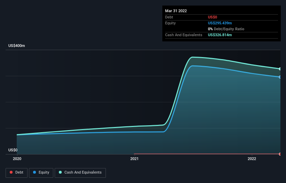
Task: Click Cash And Equivalents label in tooltip
Action: point(184,35)
